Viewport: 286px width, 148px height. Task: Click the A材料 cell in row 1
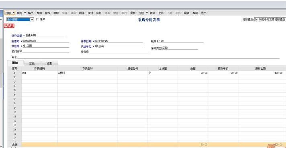click(88, 73)
